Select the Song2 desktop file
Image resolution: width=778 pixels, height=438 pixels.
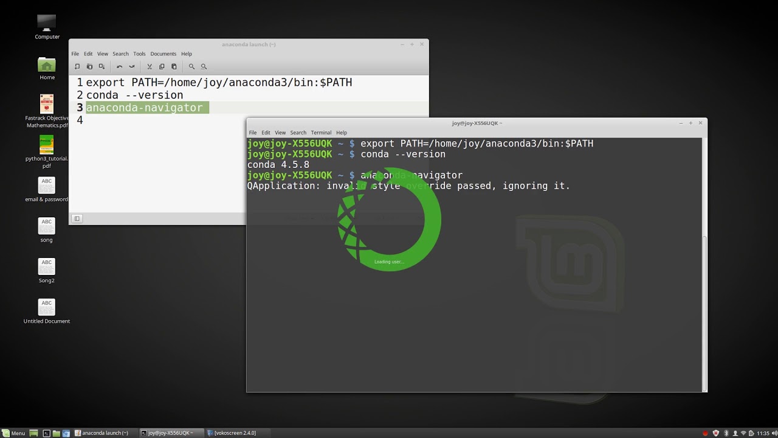47,271
